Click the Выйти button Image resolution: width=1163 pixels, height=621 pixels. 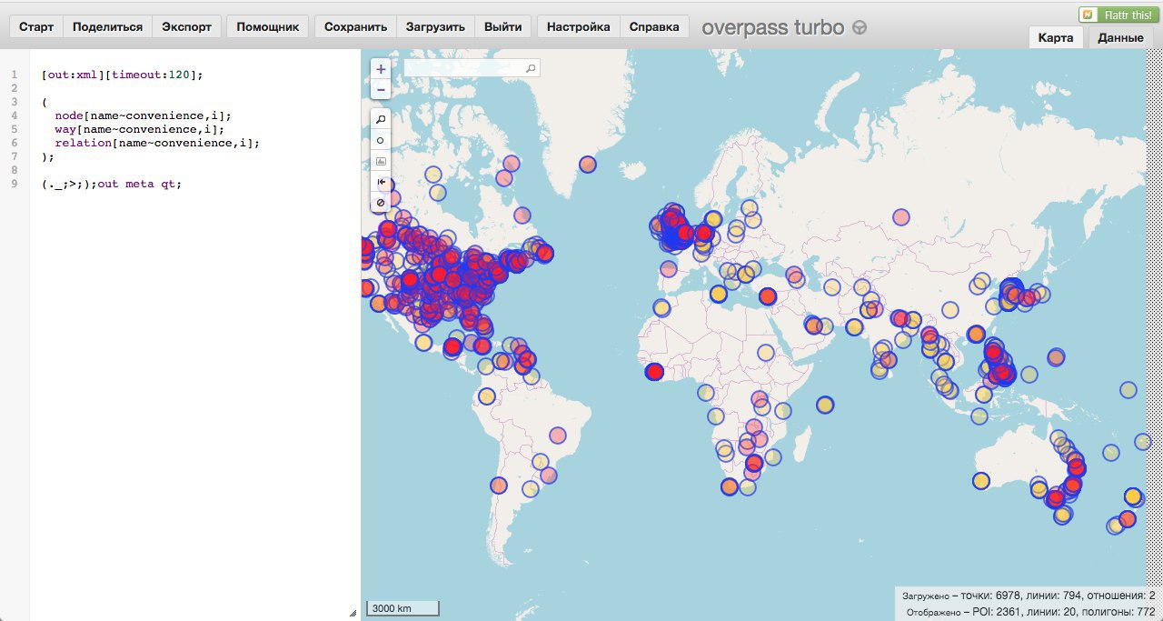(502, 26)
